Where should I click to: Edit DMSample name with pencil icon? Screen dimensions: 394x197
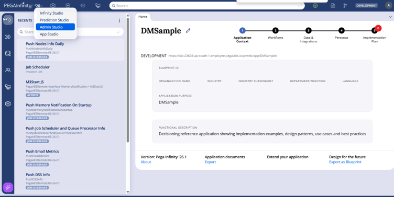tap(188, 31)
